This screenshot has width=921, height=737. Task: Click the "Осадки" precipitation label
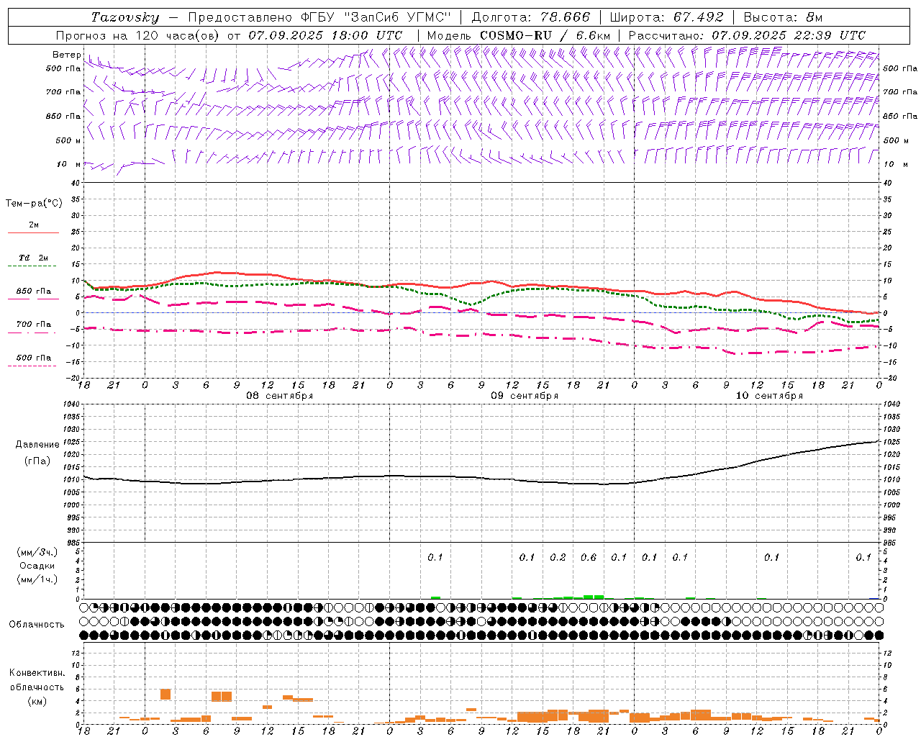click(37, 566)
